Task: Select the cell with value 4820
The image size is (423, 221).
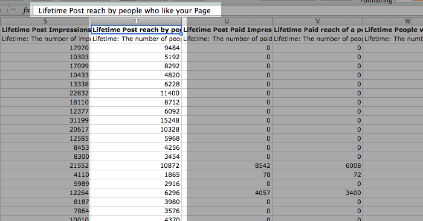Action: pyautogui.click(x=136, y=75)
